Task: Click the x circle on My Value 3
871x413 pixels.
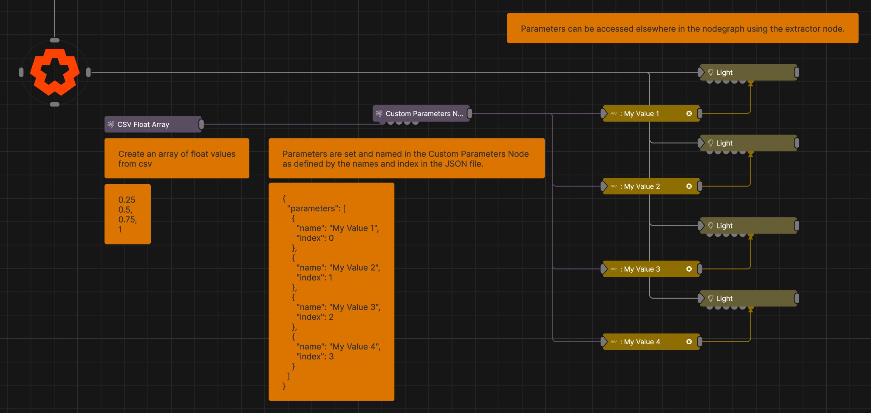Action: click(x=689, y=269)
